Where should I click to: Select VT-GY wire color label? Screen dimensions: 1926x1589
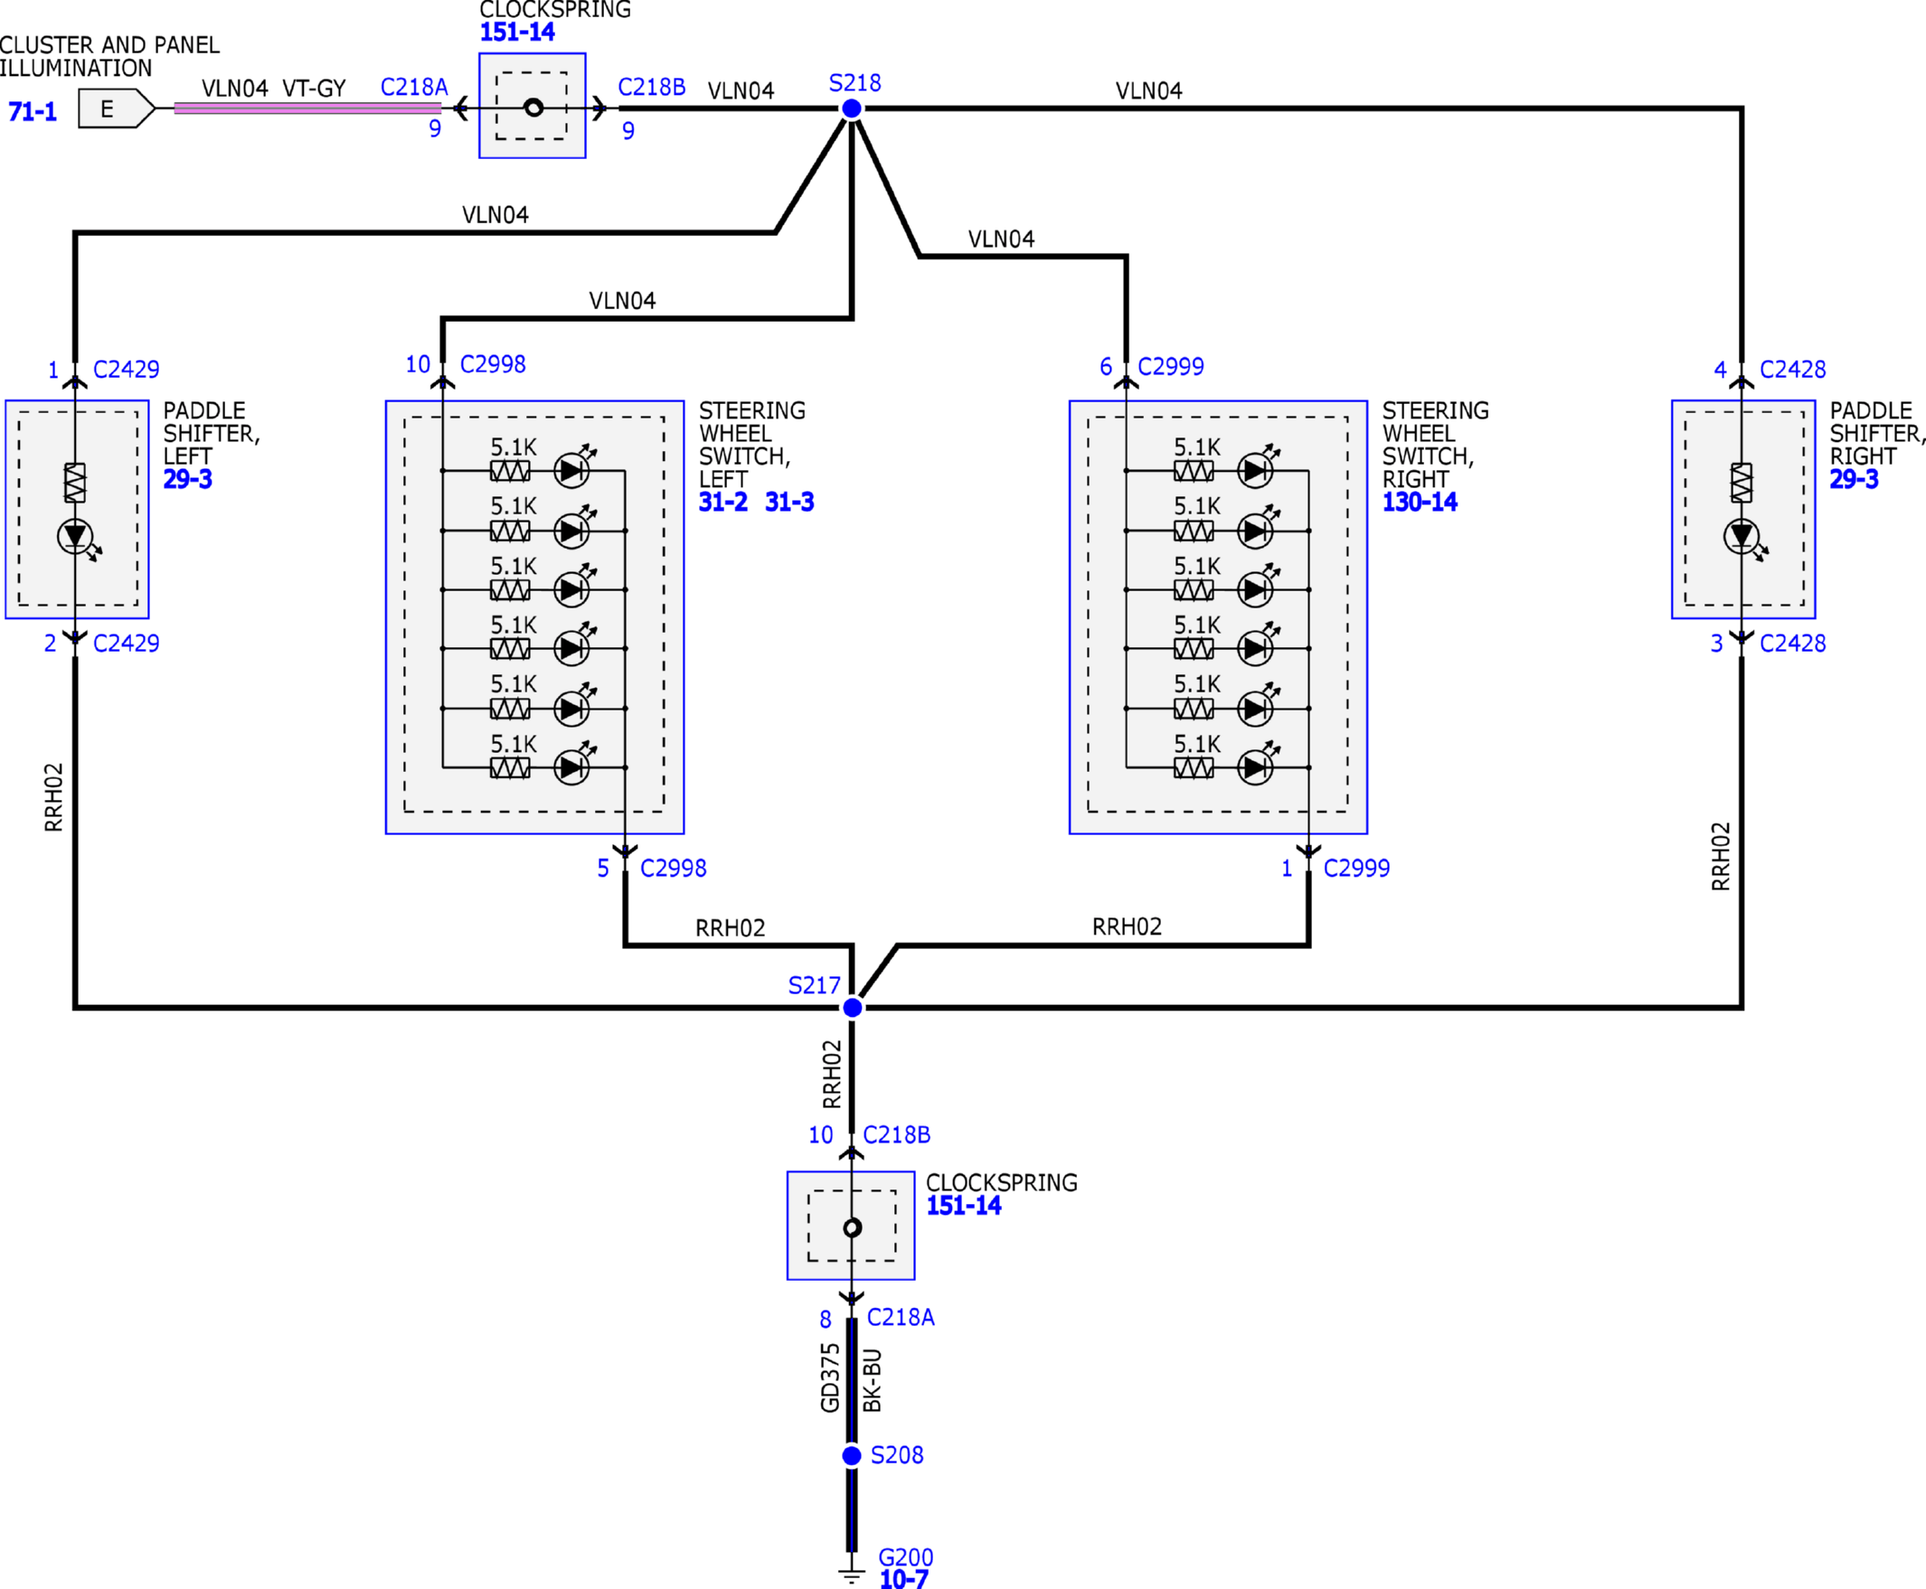[x=313, y=89]
